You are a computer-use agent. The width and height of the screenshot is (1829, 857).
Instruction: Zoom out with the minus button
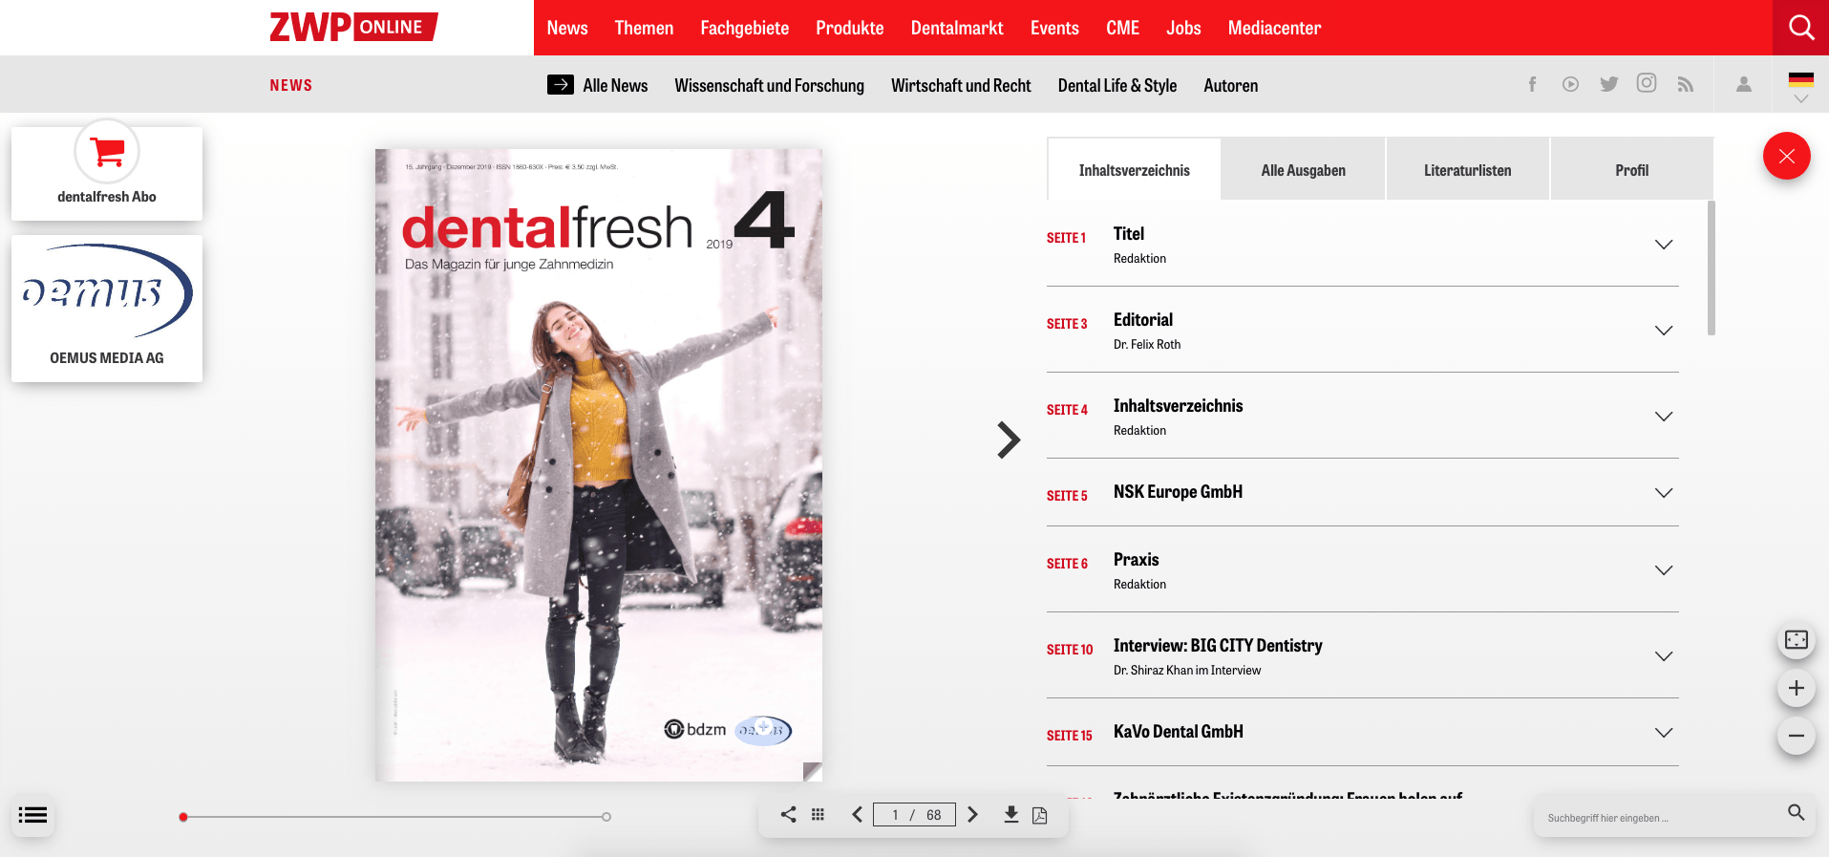[1797, 736]
